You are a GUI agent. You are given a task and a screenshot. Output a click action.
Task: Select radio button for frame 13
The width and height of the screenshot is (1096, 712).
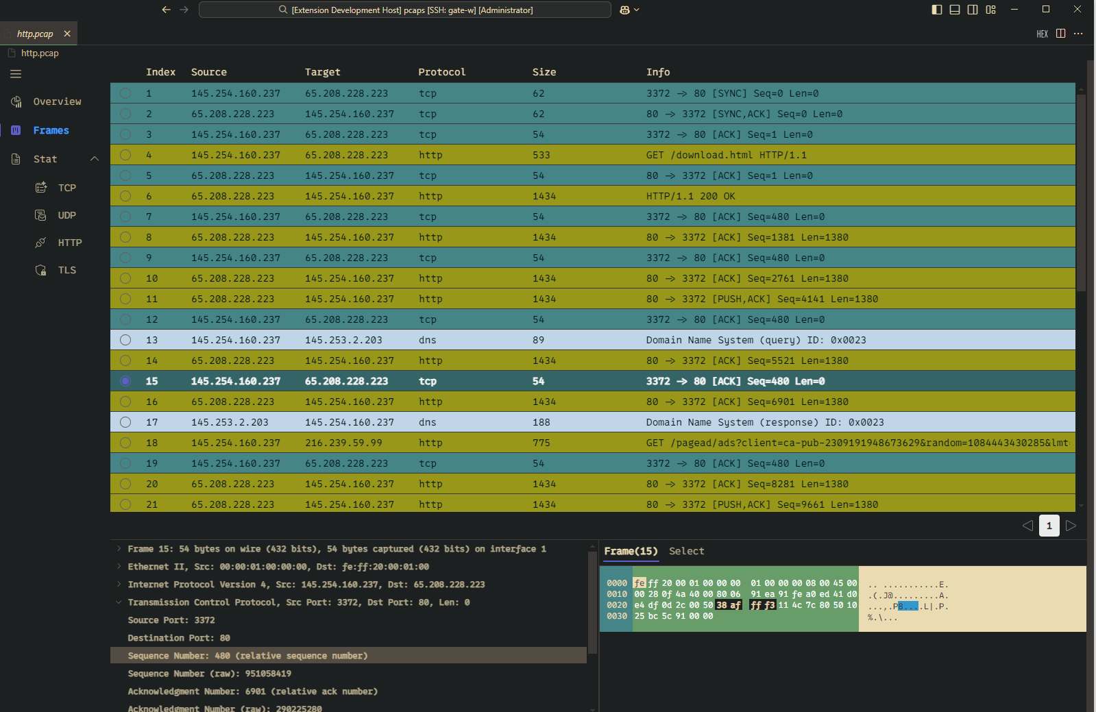tap(125, 340)
